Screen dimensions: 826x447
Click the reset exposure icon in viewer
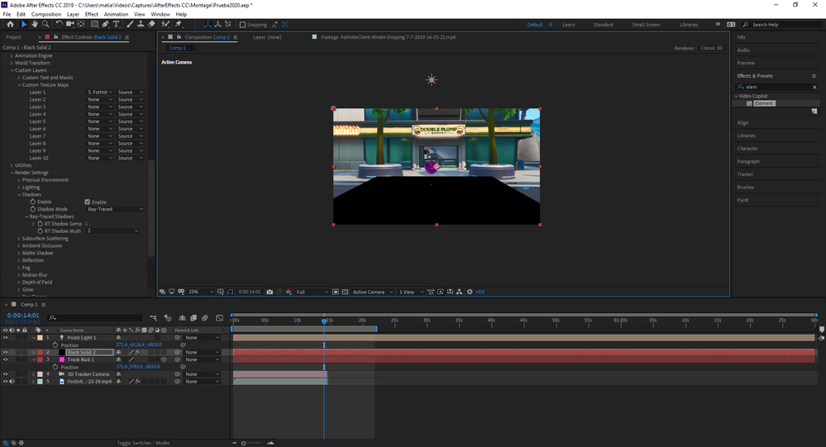[x=470, y=292]
